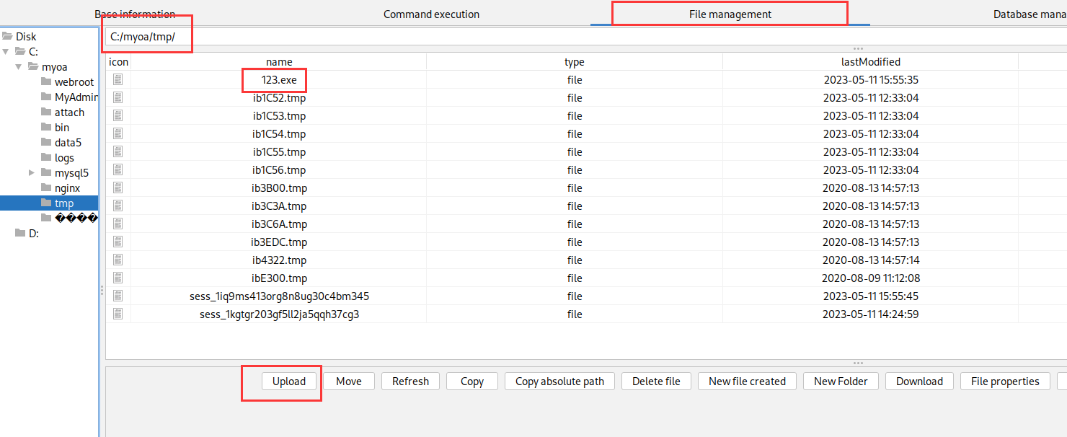
Task: Click the Refresh button
Action: coord(410,381)
